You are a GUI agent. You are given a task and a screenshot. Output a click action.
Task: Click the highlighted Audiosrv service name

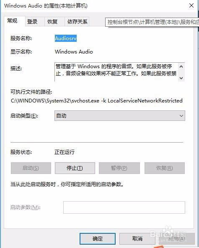point(66,38)
